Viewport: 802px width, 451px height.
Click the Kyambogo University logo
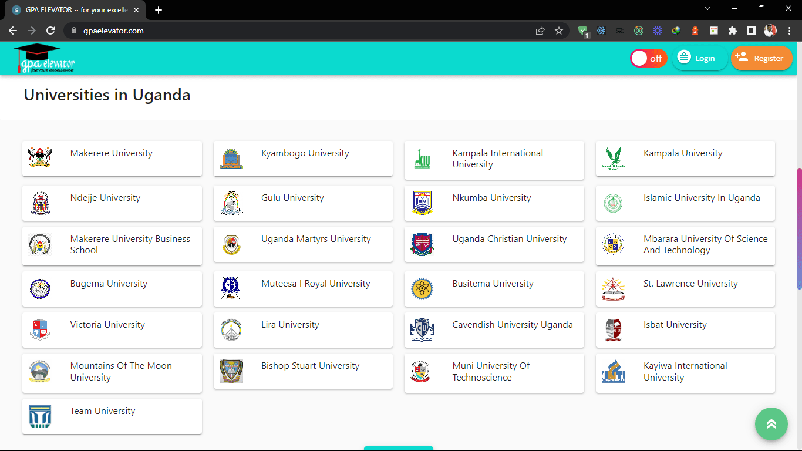(231, 158)
